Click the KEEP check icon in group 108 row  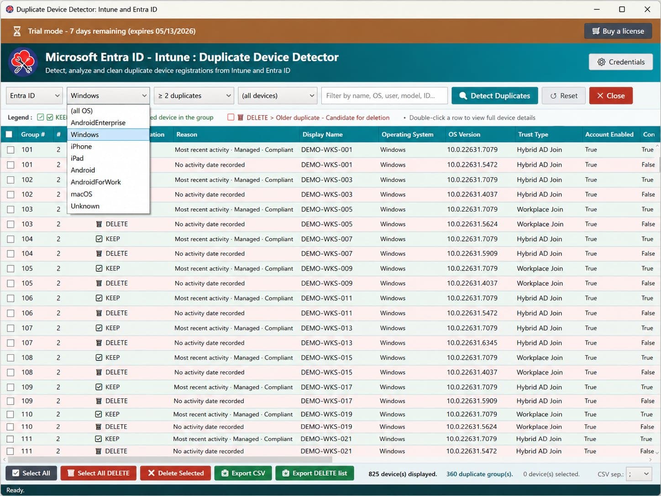(99, 358)
